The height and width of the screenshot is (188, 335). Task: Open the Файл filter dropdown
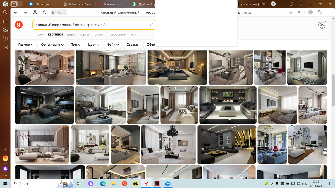pyautogui.click(x=113, y=45)
